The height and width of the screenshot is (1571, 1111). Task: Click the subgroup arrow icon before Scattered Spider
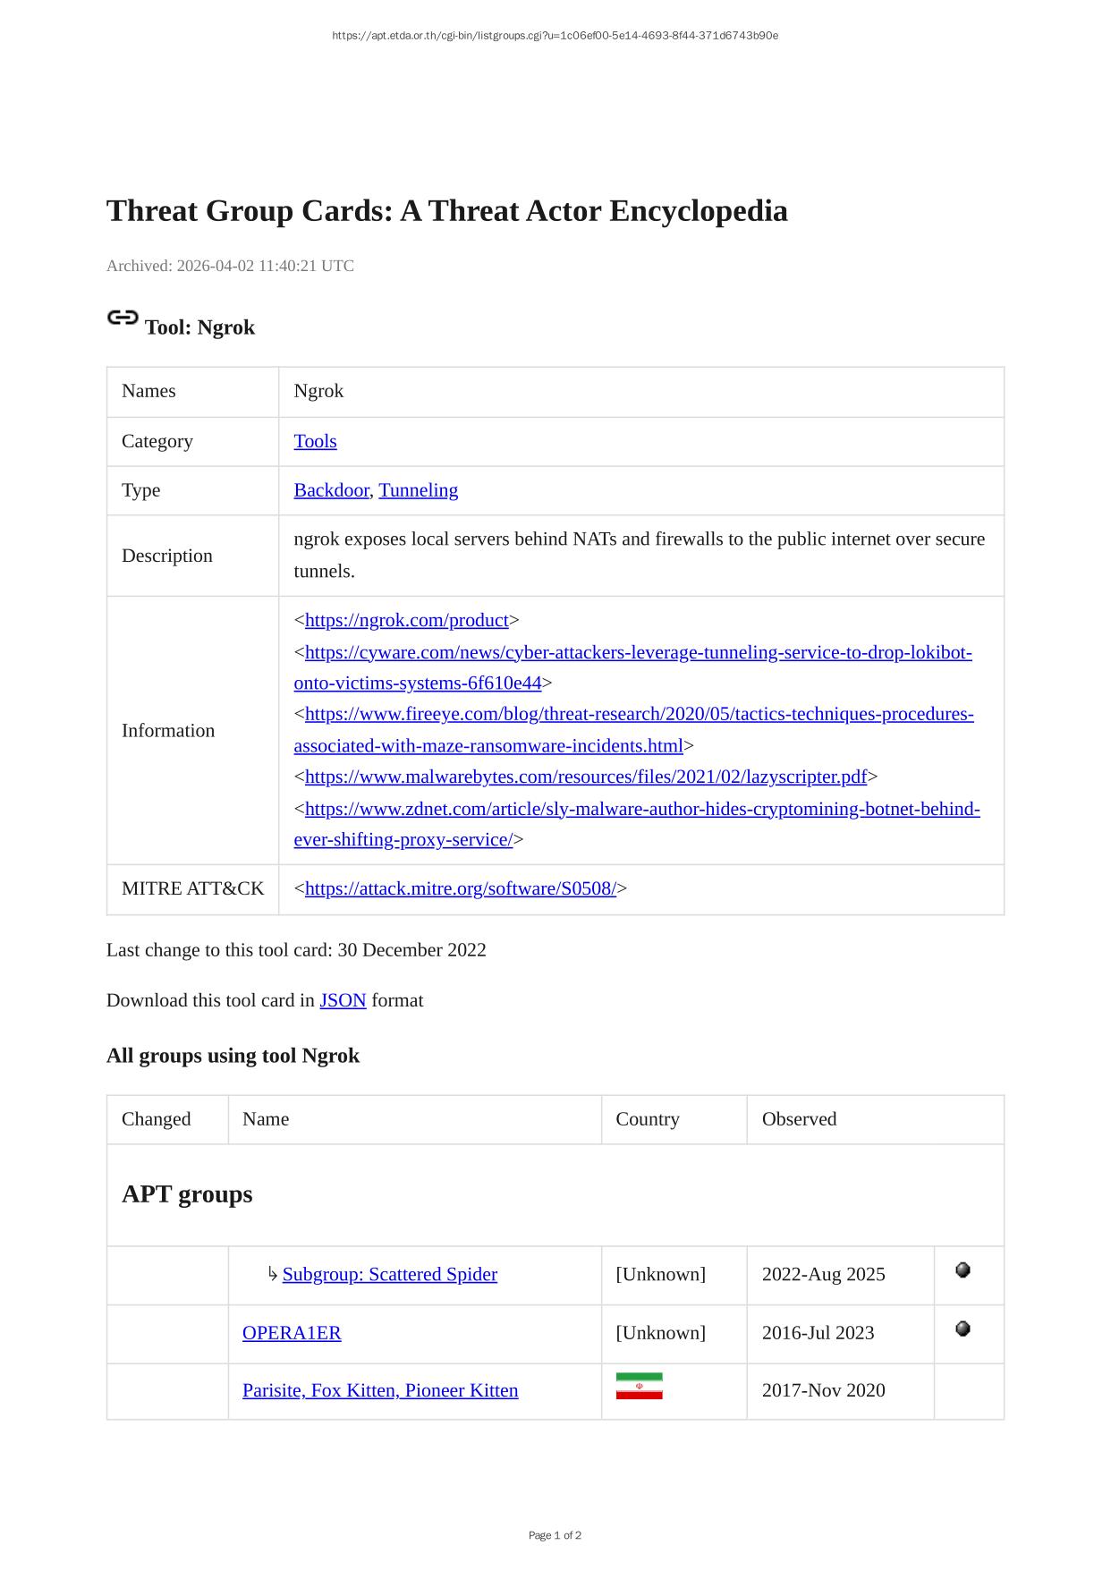(x=272, y=1274)
